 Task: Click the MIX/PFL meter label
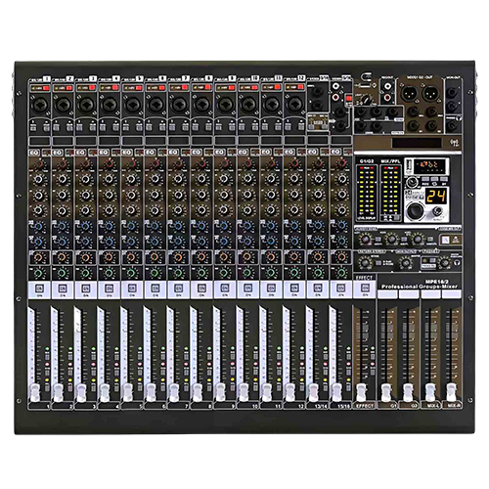pos(390,161)
